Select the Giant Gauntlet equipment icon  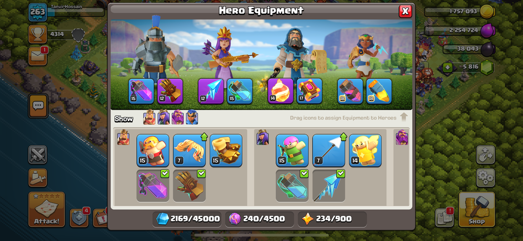click(170, 91)
